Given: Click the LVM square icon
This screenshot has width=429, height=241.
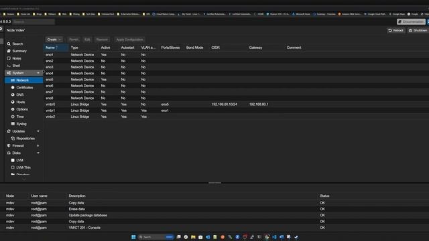Looking at the screenshot, I should (13, 160).
